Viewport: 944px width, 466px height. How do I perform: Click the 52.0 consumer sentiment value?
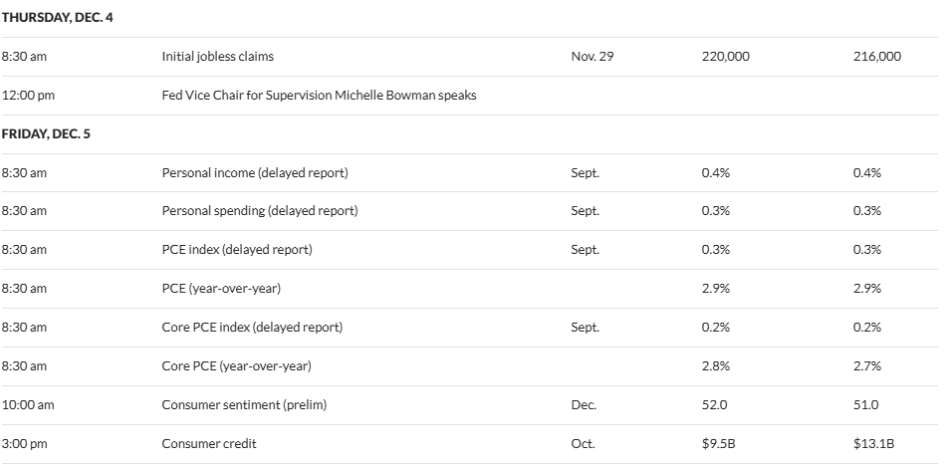715,405
